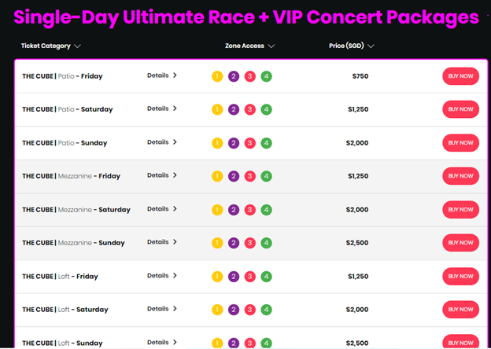Image resolution: width=491 pixels, height=349 pixels.
Task: Click purple zone 2 icon for Mezzanine Sunday
Action: pos(234,243)
